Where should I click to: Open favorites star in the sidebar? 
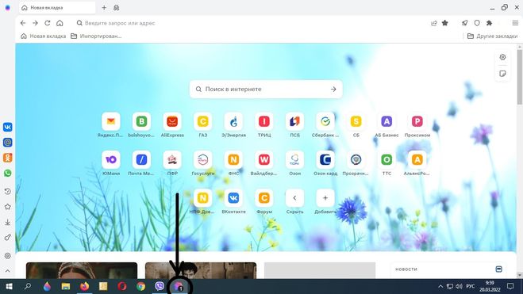(7, 207)
